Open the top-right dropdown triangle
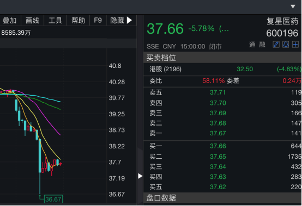 [293, 7]
